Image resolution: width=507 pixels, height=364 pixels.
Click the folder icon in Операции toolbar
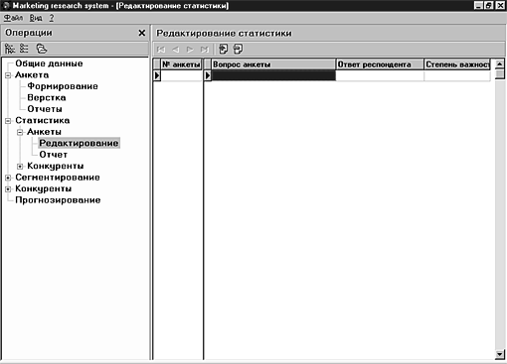click(x=42, y=49)
